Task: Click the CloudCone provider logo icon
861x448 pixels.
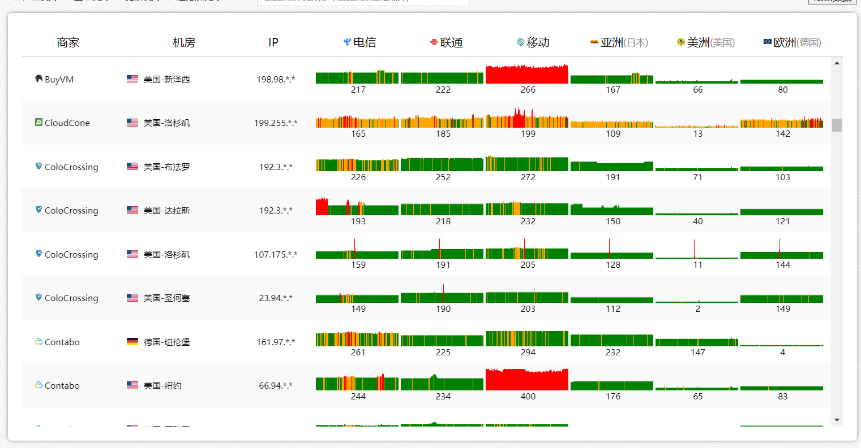Action: (x=38, y=122)
